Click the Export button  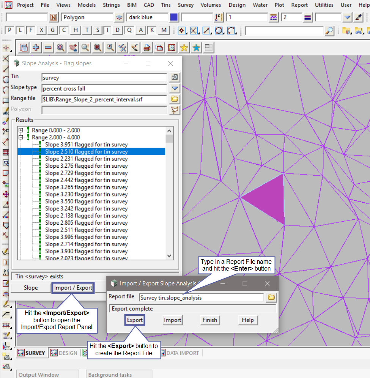click(135, 320)
